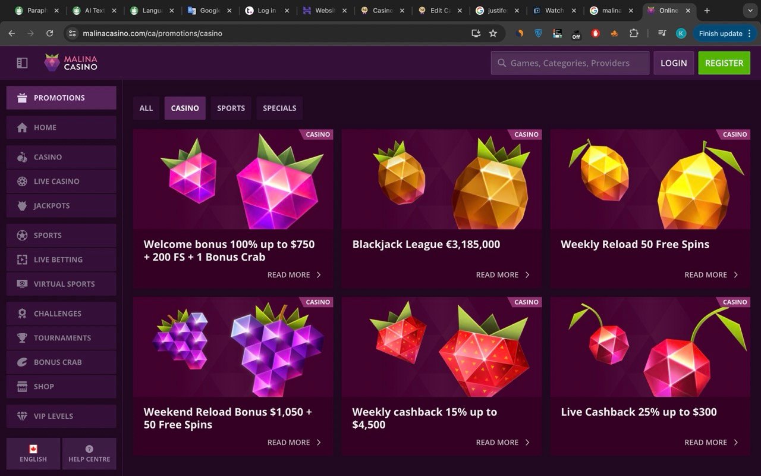This screenshot has width=761, height=476.
Task: Select the ALL promotions filter tab
Action: coord(146,108)
